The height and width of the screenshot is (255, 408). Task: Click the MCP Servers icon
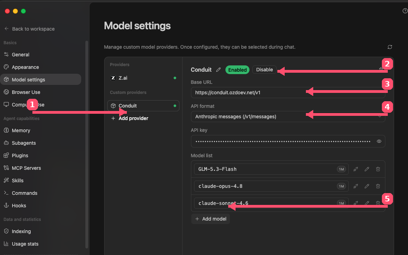pos(6,168)
